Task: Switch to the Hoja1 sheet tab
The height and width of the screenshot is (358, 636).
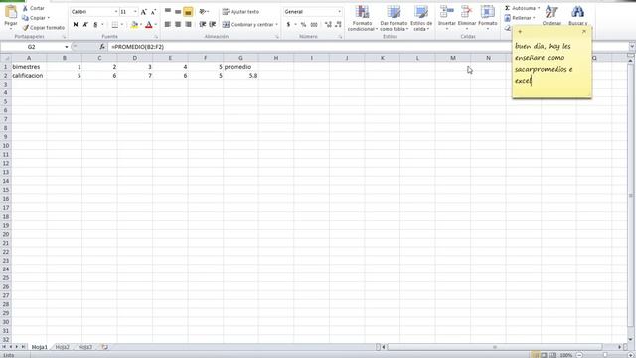Action: point(40,347)
